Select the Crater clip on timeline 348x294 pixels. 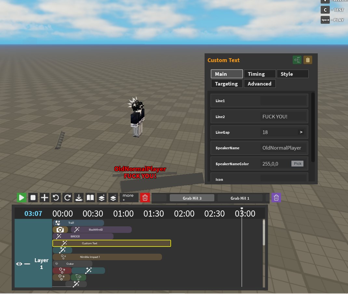[x=72, y=264]
